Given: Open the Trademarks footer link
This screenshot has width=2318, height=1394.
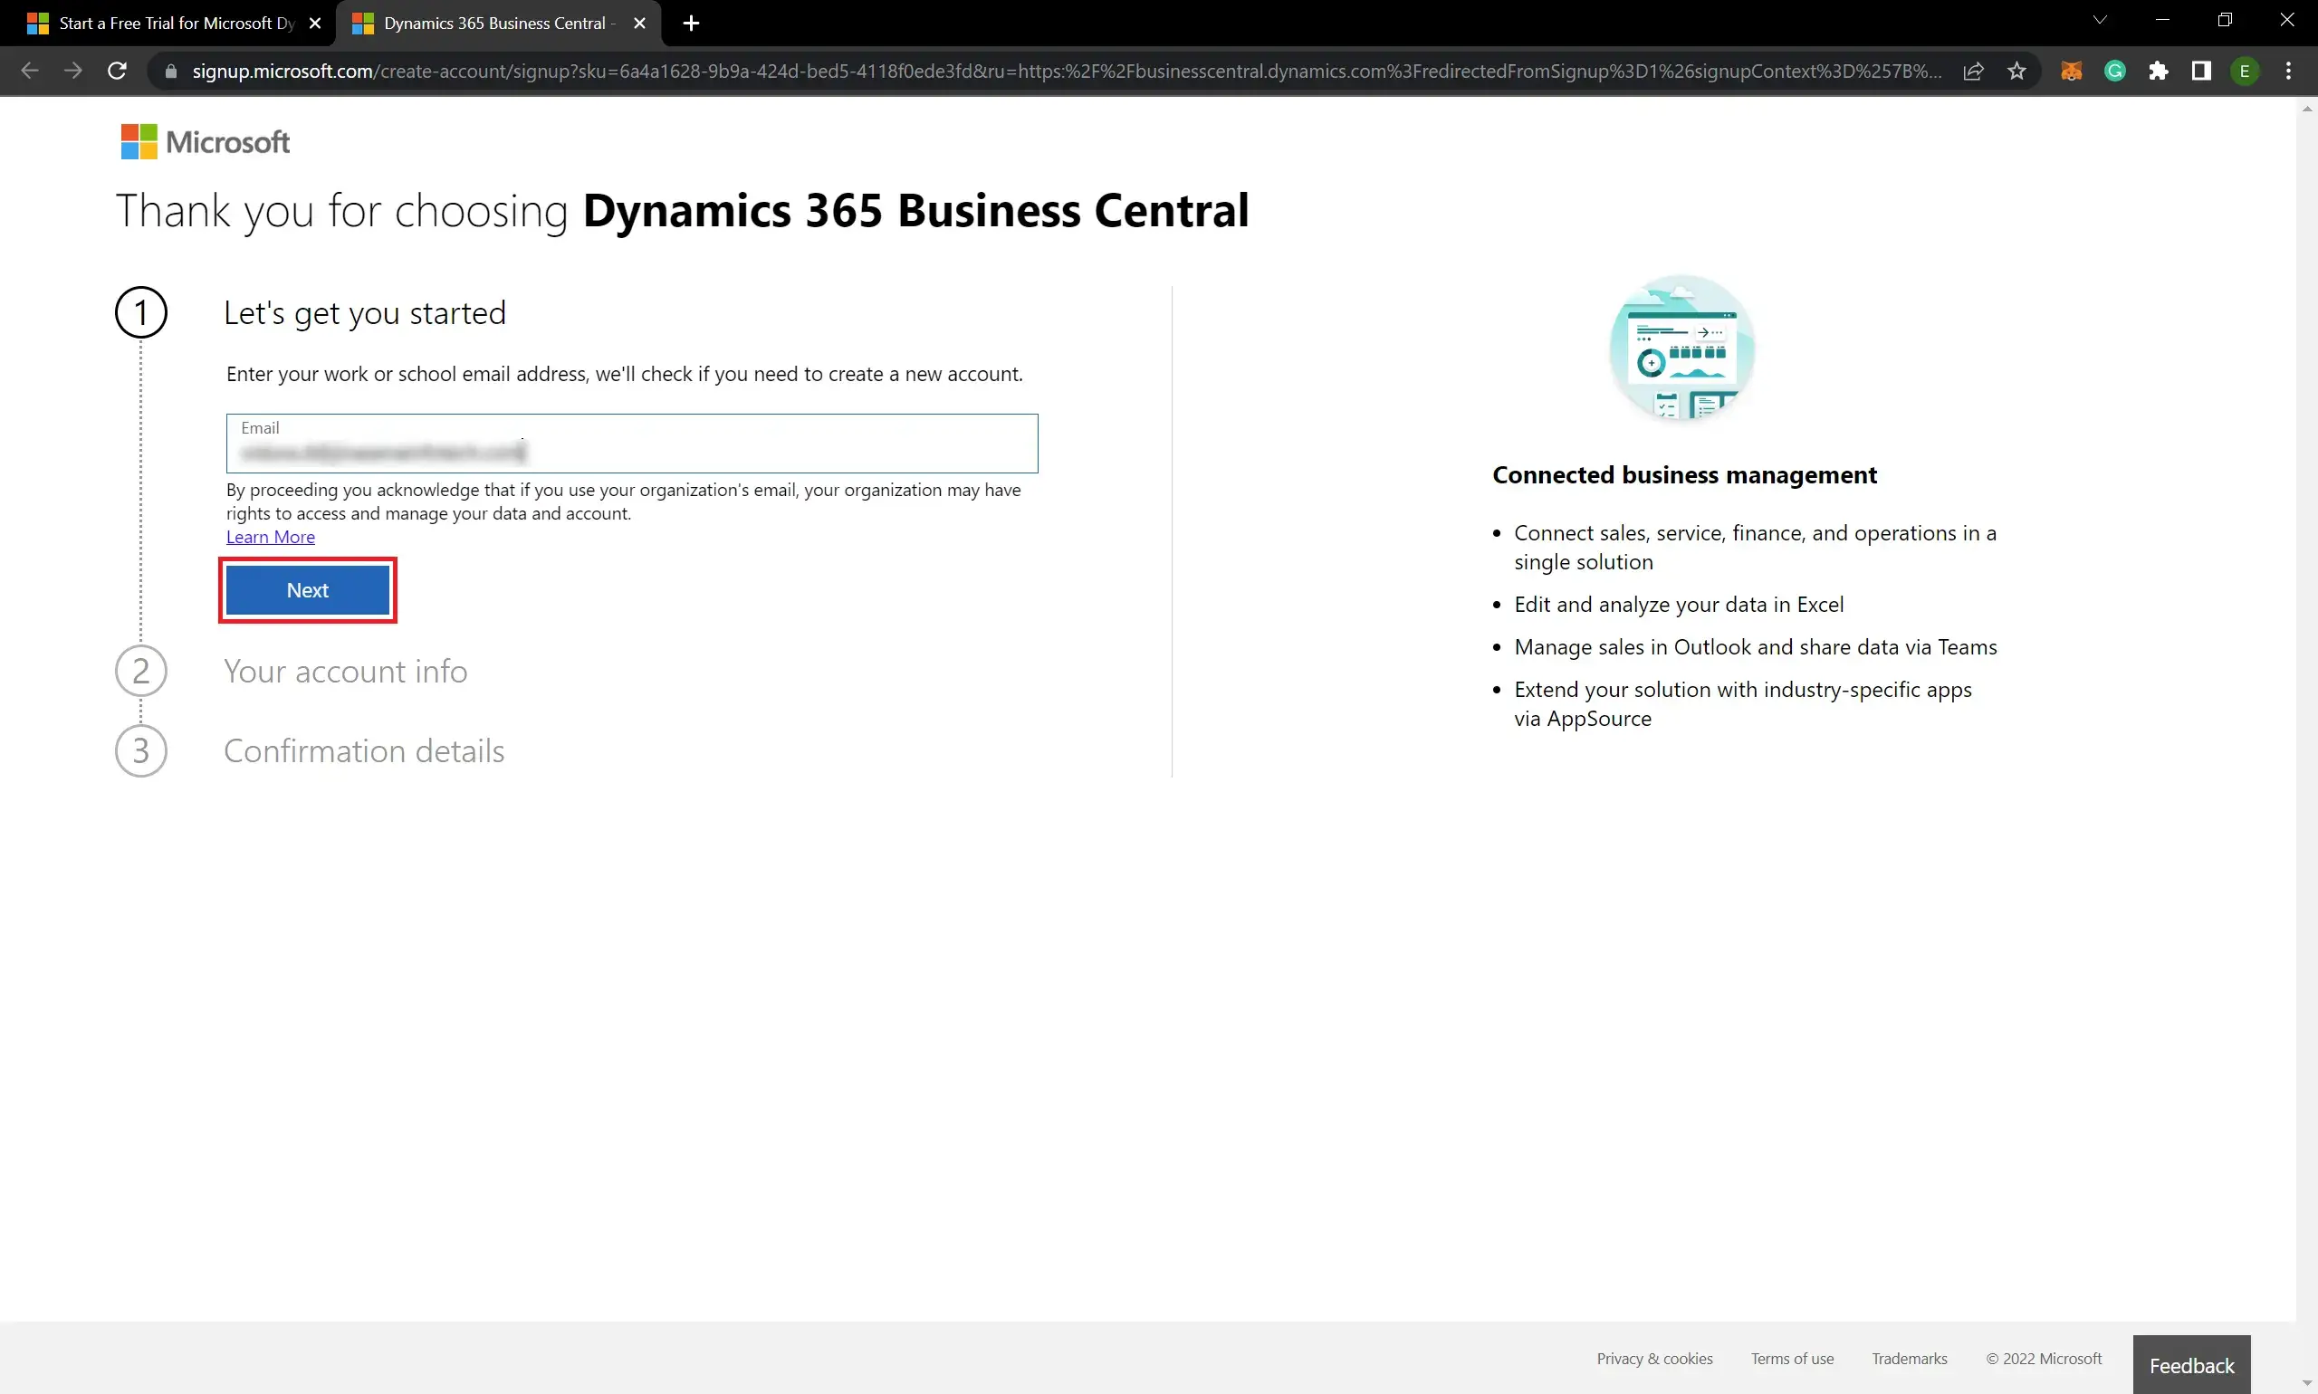Looking at the screenshot, I should (1910, 1359).
